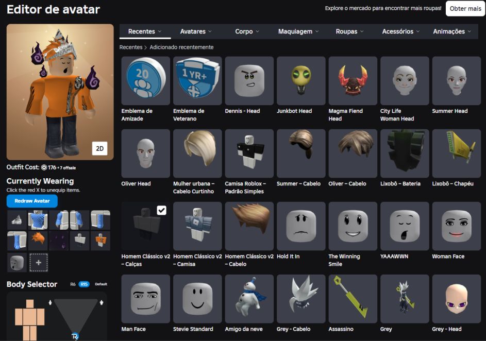Unequip the orange hair worn item
Image resolution: width=486 pixels, height=341 pixels.
[x=38, y=241]
